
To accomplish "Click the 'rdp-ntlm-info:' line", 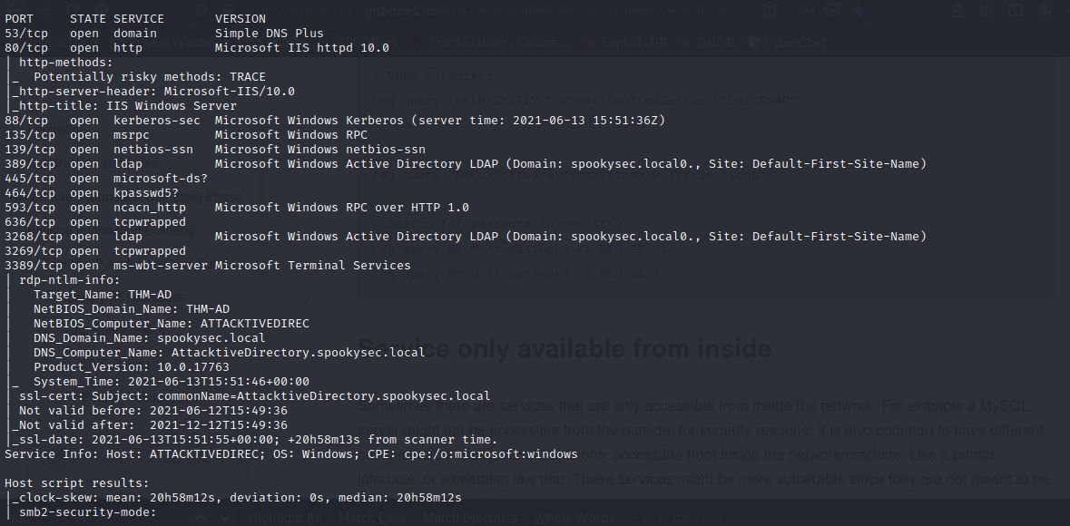I will point(70,279).
